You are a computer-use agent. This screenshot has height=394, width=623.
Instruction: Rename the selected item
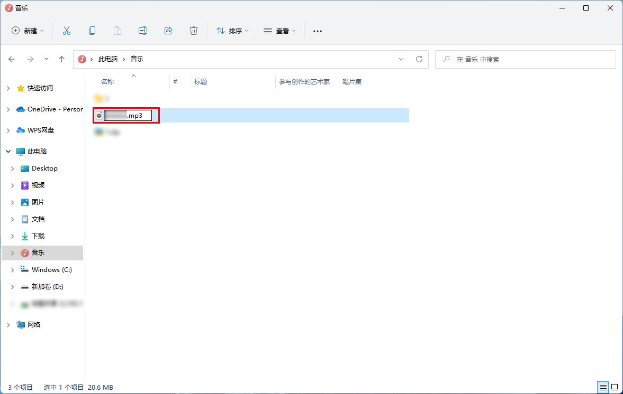[x=142, y=31]
